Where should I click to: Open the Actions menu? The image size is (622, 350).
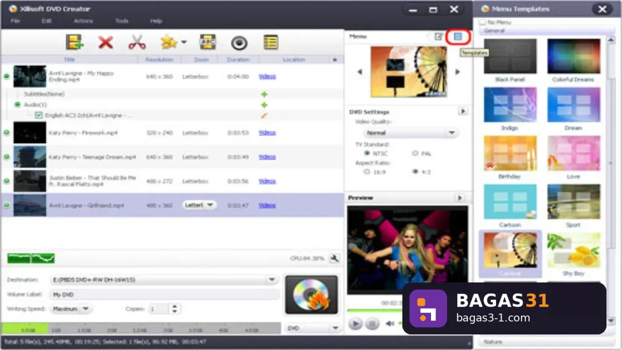click(83, 21)
